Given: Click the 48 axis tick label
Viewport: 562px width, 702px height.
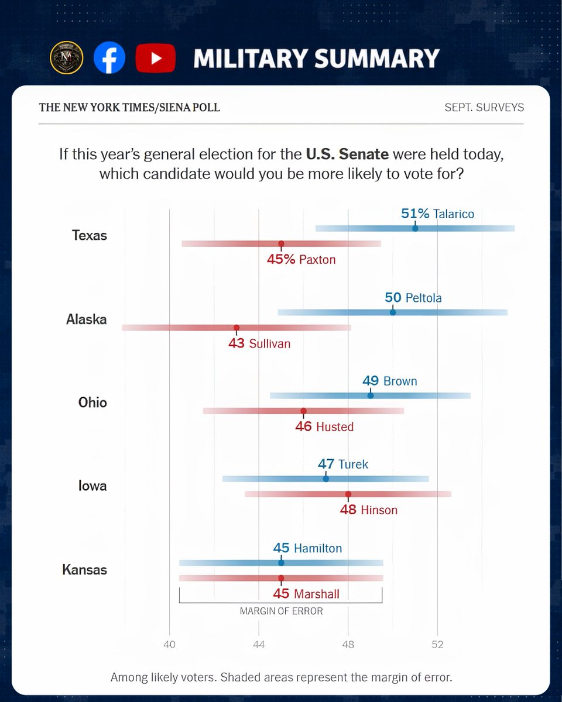Looking at the screenshot, I should click(x=348, y=645).
